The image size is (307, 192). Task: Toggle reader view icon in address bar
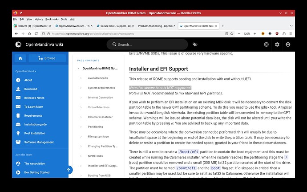coord(226,34)
